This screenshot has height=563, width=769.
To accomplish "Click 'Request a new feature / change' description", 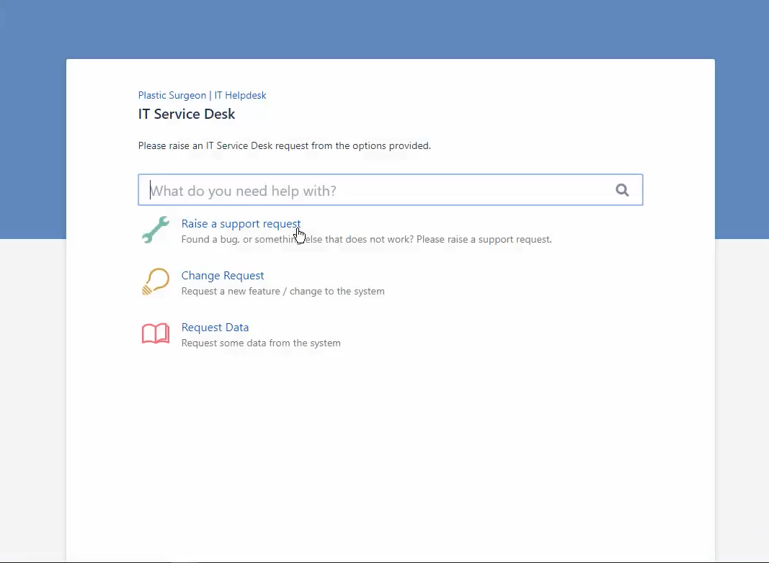I will pos(283,292).
